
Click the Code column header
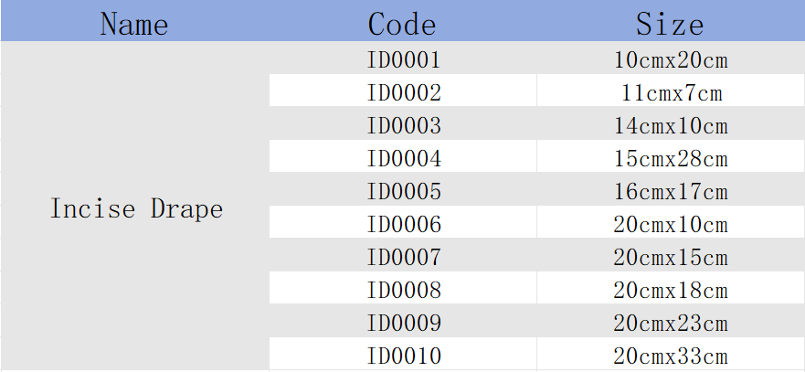[402, 20]
